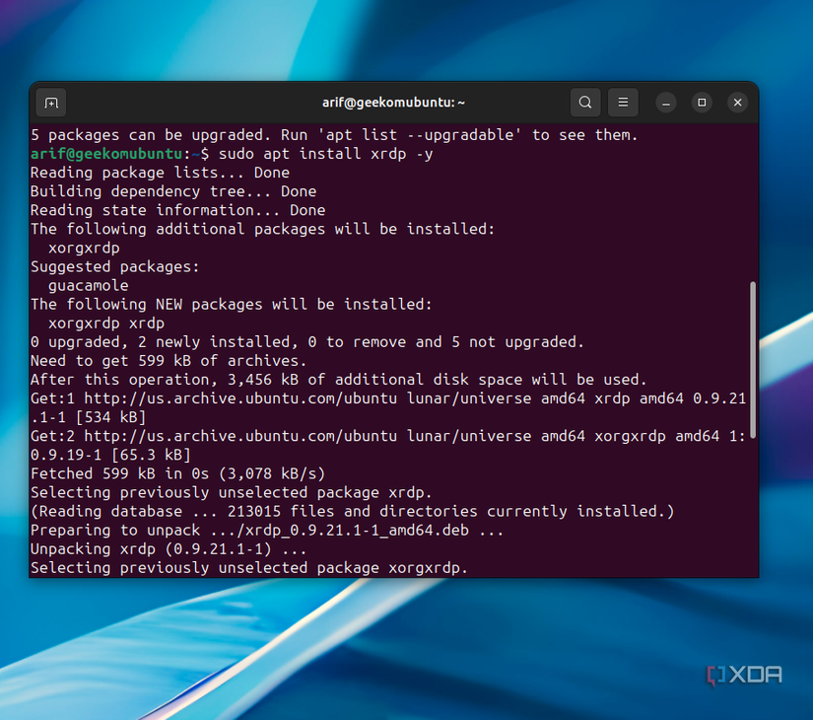Click the minimize window control
Image resolution: width=813 pixels, height=720 pixels.
tap(665, 102)
